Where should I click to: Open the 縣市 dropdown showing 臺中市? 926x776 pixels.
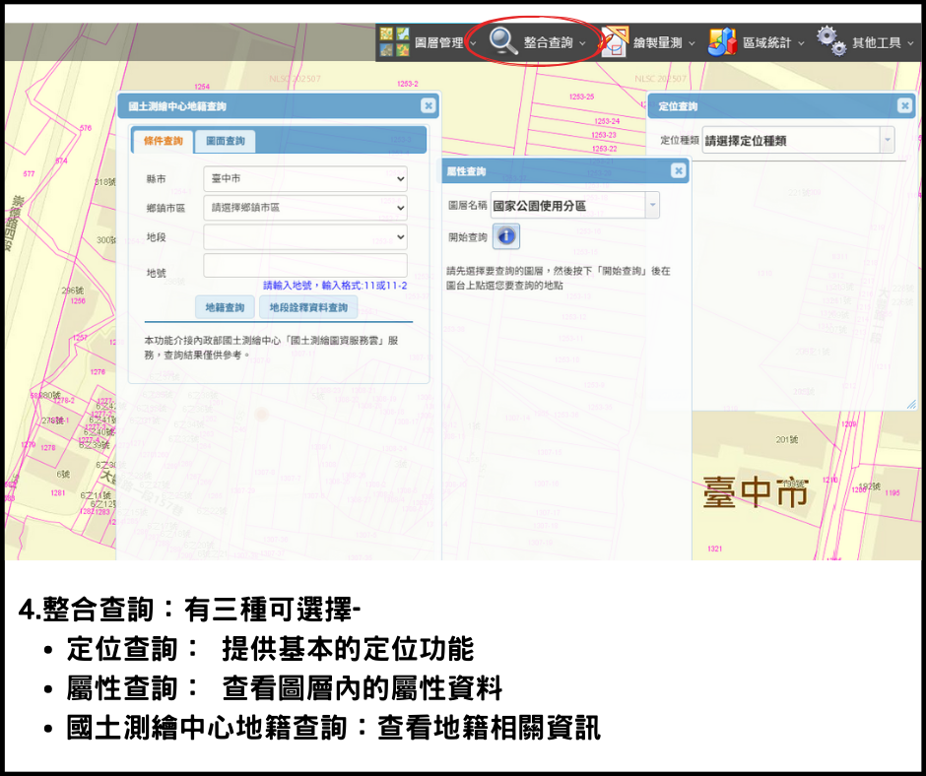click(x=304, y=179)
